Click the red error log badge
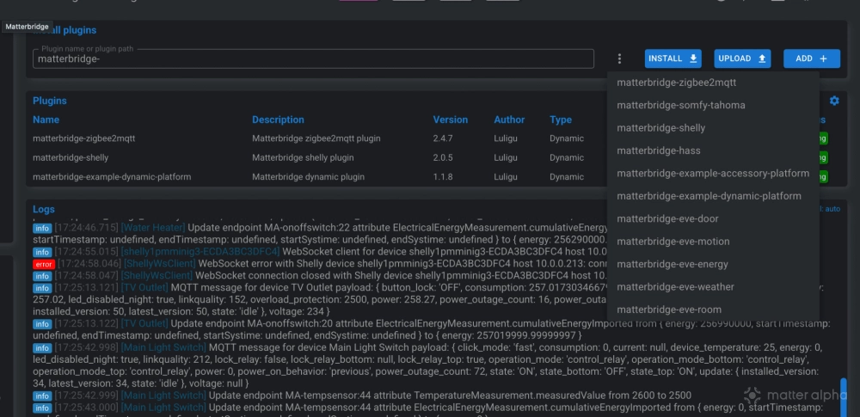The height and width of the screenshot is (417, 860). click(x=41, y=264)
